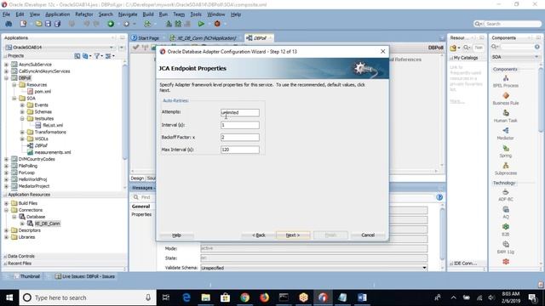Click the Windows Start button

coord(9,297)
